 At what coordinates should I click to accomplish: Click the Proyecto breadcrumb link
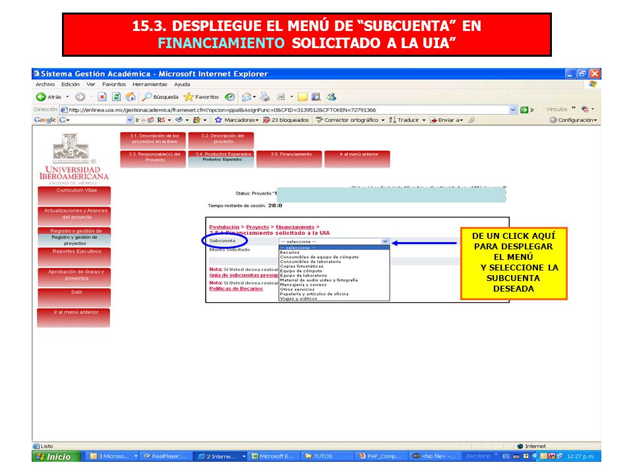[x=258, y=227]
